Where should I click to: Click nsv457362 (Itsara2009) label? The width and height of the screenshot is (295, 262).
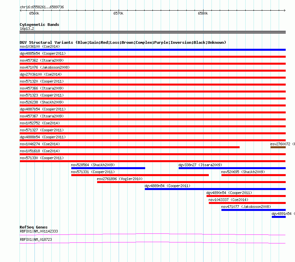click(x=42, y=60)
